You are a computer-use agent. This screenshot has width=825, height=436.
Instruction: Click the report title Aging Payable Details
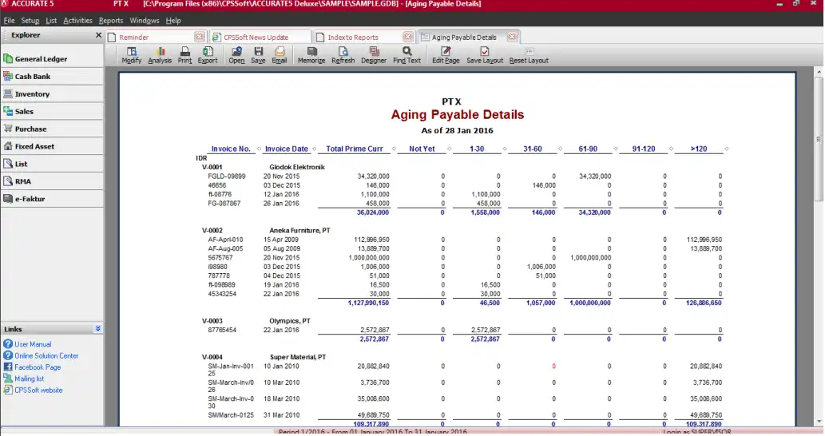click(457, 115)
